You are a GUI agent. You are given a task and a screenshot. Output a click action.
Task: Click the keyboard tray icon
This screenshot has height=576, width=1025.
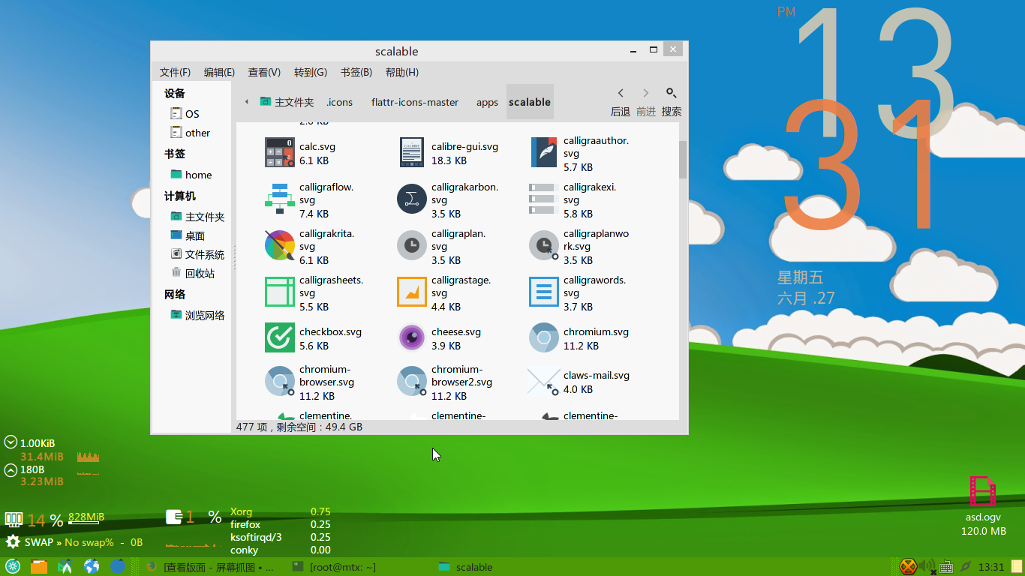click(947, 566)
